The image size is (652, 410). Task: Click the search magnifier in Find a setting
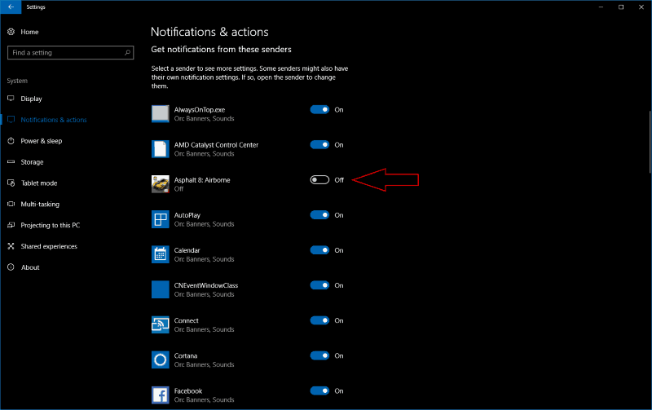(127, 52)
